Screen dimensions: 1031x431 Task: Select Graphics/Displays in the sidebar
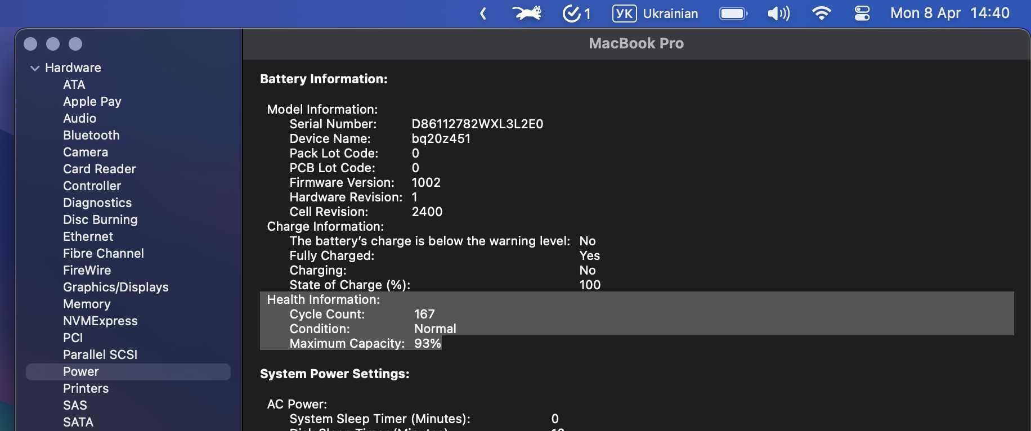[116, 287]
